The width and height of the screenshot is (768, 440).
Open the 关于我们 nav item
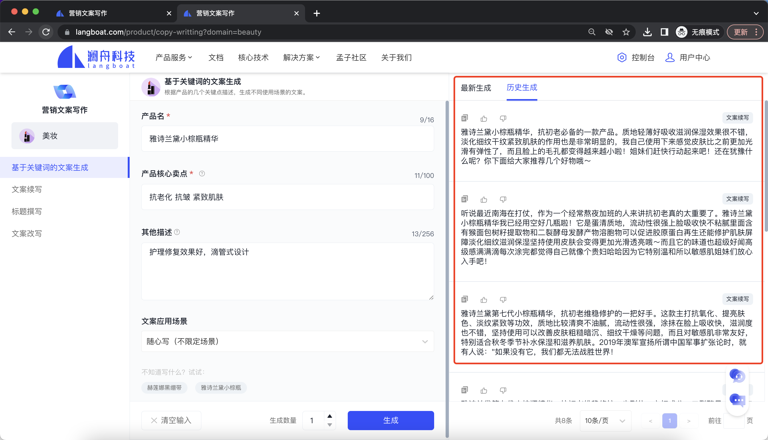point(396,58)
